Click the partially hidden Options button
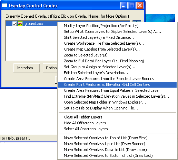 (50, 68)
